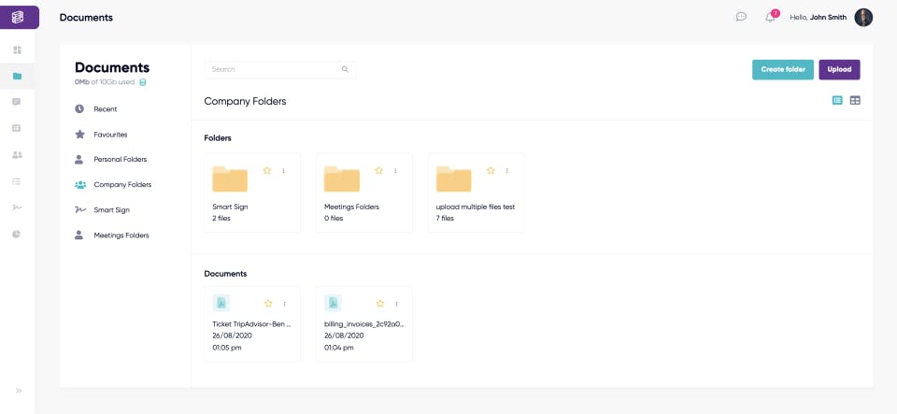Star the Meetings Folders folder
The height and width of the screenshot is (414, 897).
tap(379, 170)
